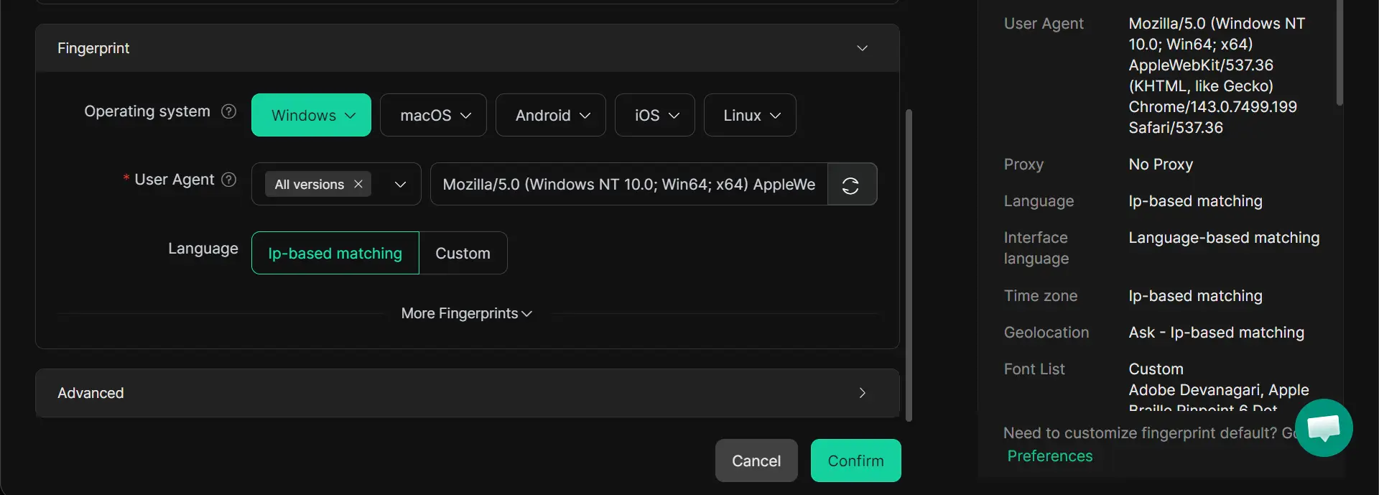Screen dimensions: 1379x495
Task: Click the Confirm button
Action: [855, 461]
